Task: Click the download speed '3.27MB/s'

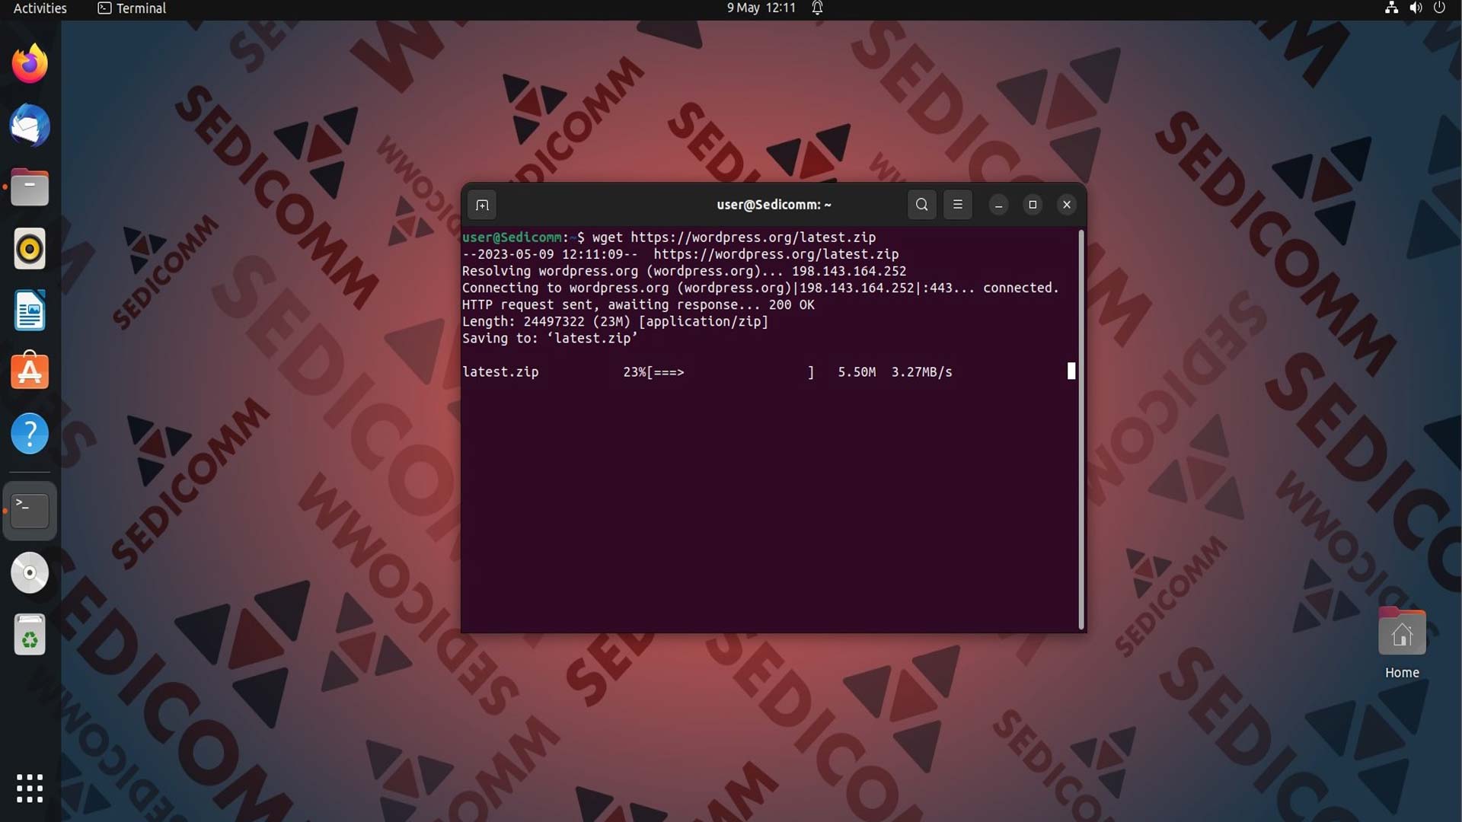Action: pyautogui.click(x=921, y=372)
